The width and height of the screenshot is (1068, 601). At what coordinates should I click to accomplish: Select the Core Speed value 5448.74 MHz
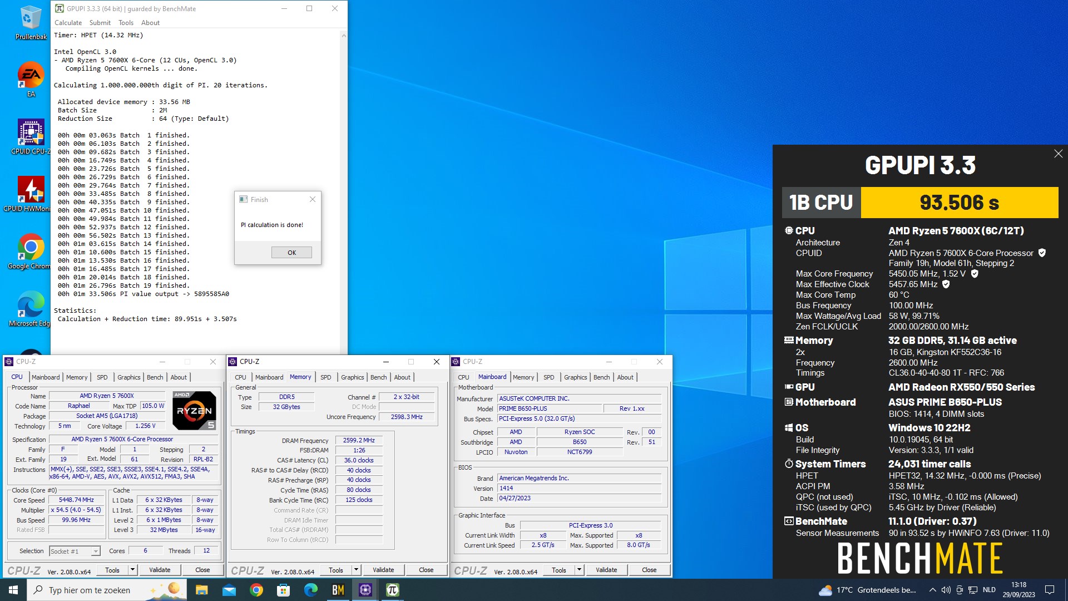[x=76, y=500]
